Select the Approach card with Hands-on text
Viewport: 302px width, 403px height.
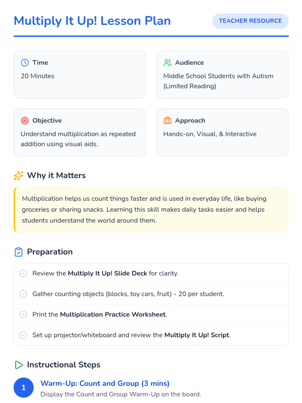coord(222,132)
